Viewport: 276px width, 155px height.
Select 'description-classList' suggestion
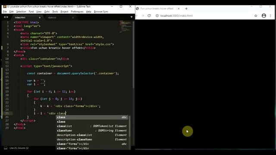[x=92, y=135]
